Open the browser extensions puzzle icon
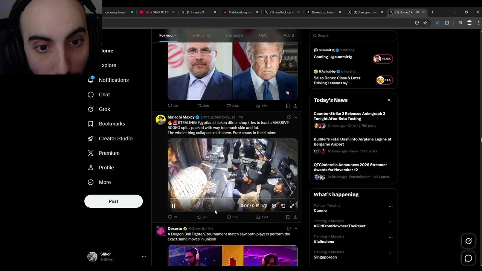Image resolution: width=482 pixels, height=271 pixels. point(447,23)
